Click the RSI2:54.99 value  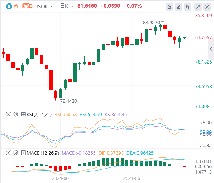[x=91, y=114]
